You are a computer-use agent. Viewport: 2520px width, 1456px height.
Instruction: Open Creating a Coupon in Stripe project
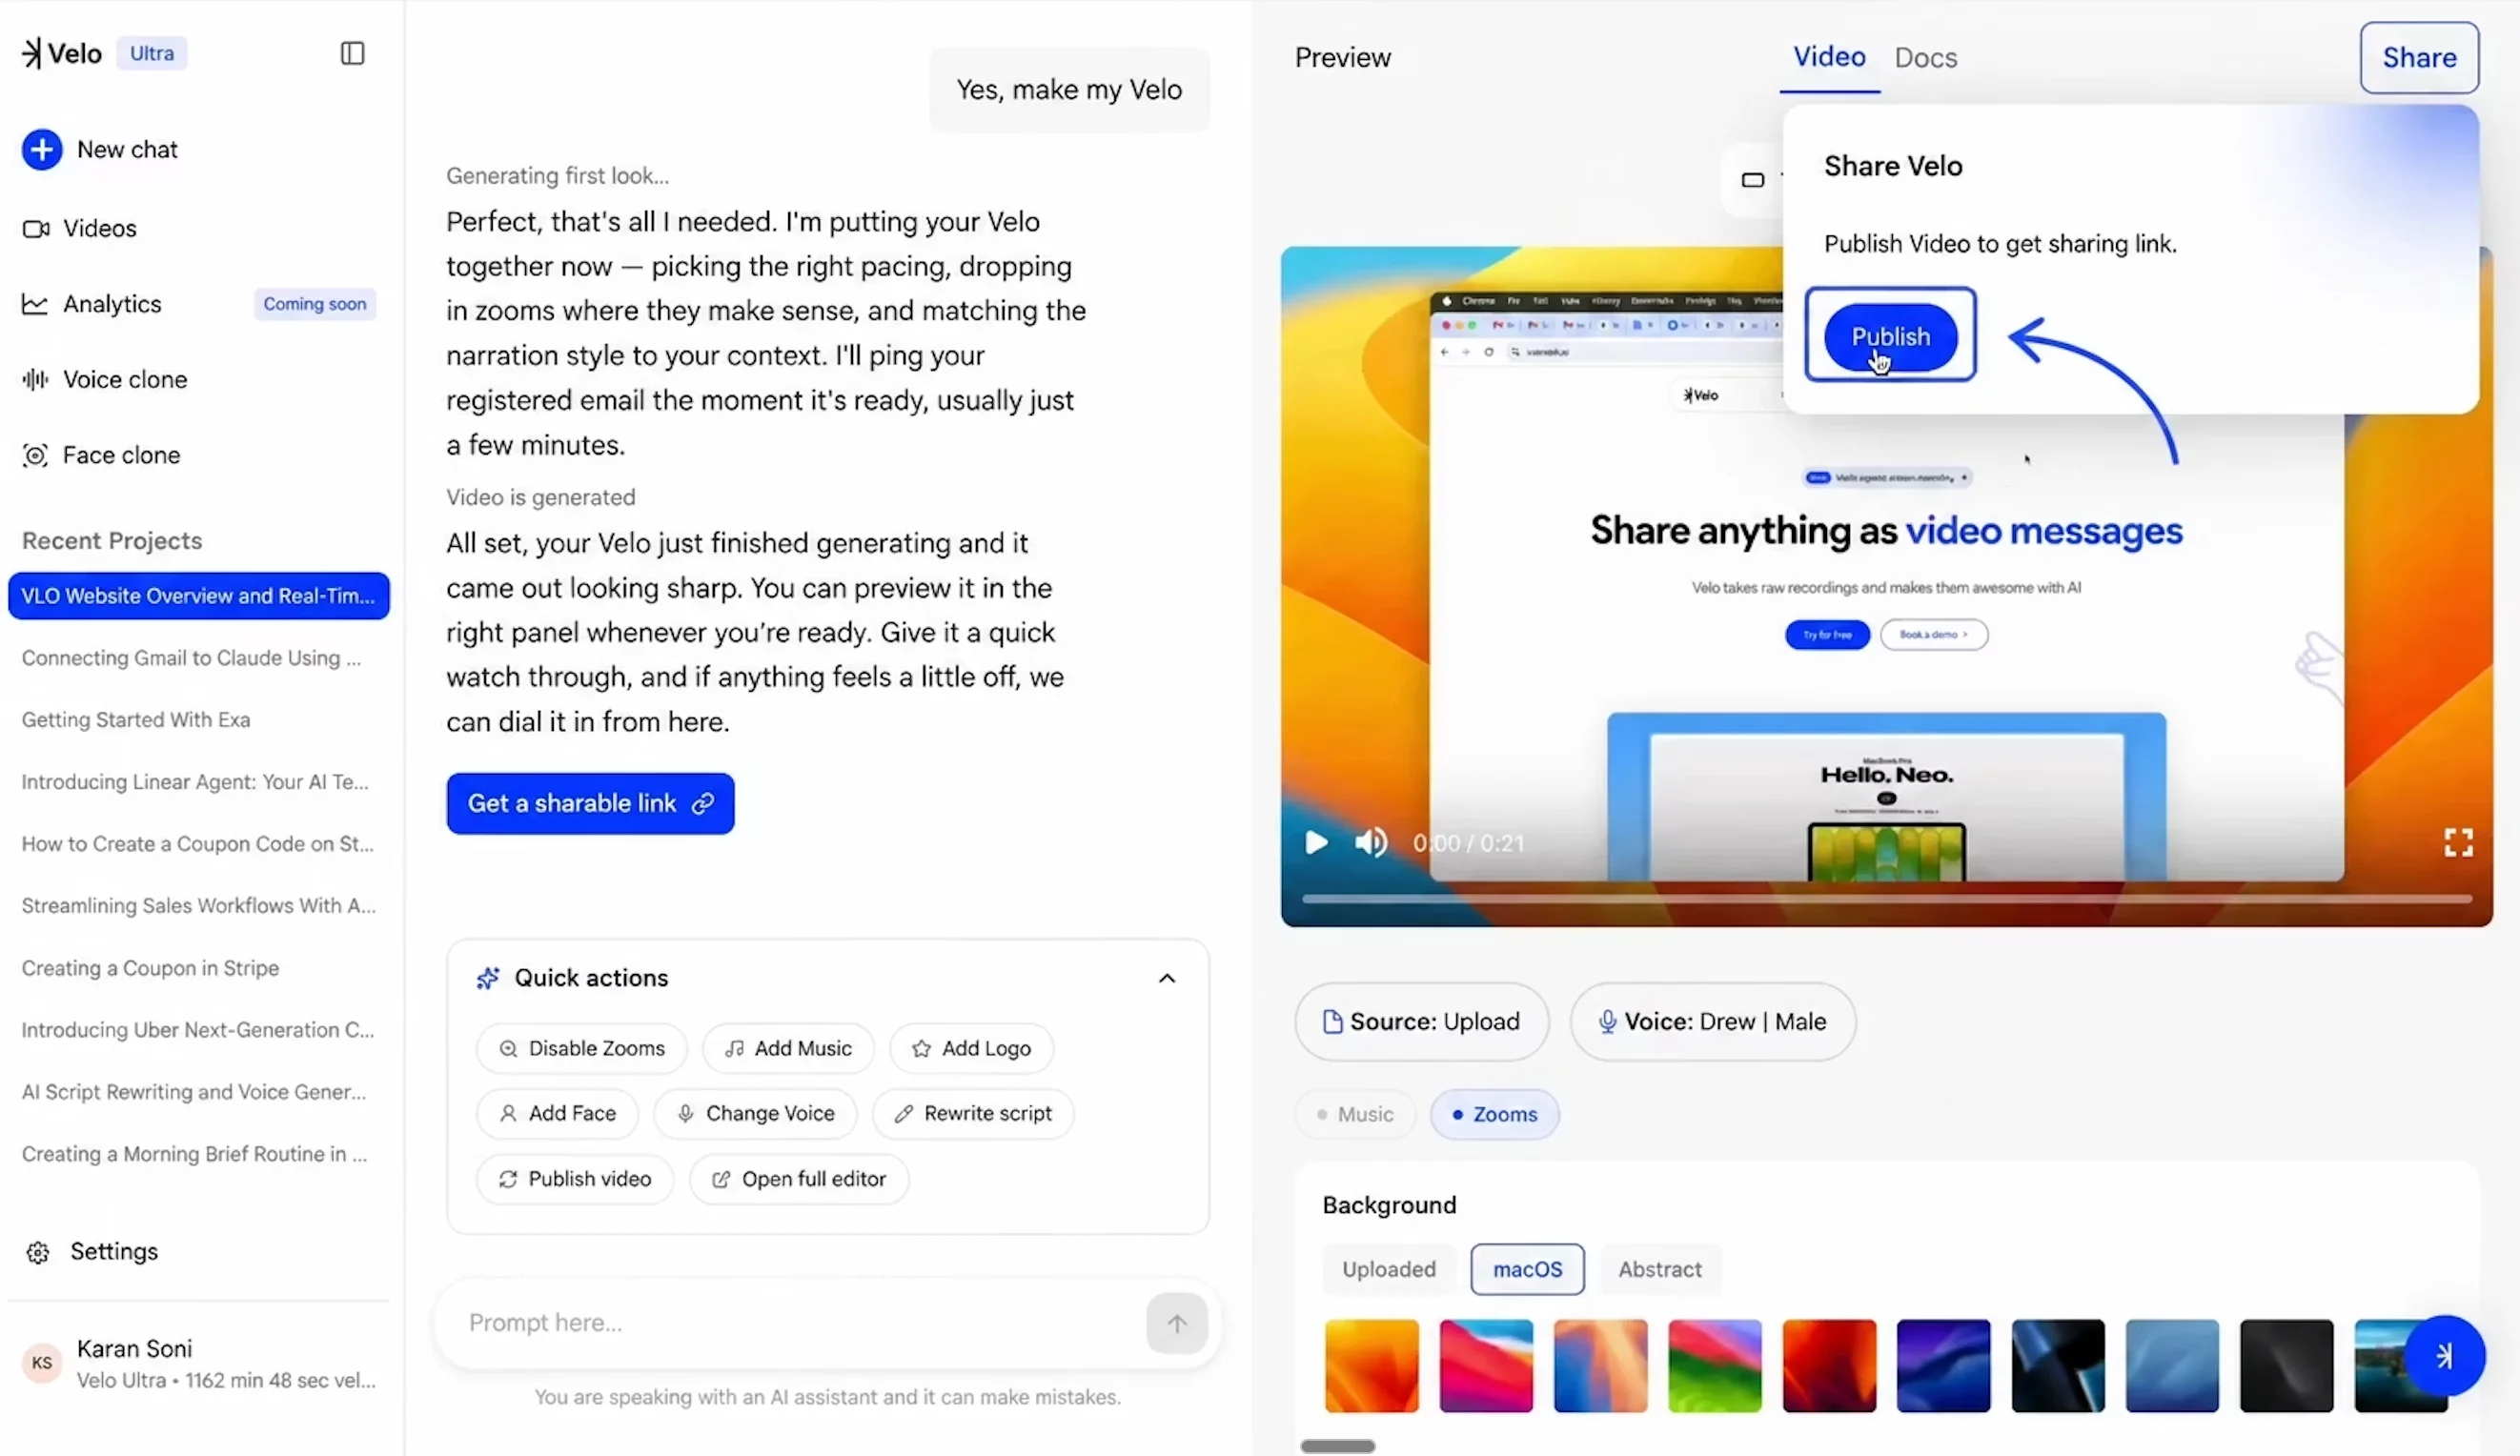(151, 968)
